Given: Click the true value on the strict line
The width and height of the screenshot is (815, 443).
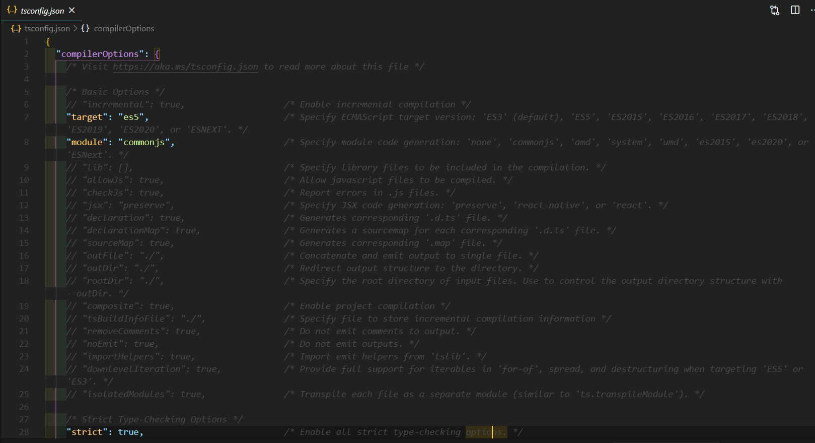Looking at the screenshot, I should (128, 432).
